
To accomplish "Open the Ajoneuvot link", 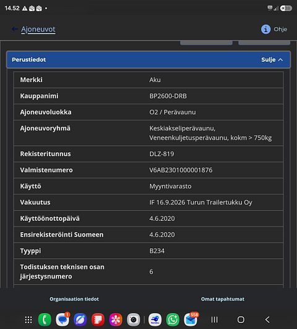I will tap(38, 29).
